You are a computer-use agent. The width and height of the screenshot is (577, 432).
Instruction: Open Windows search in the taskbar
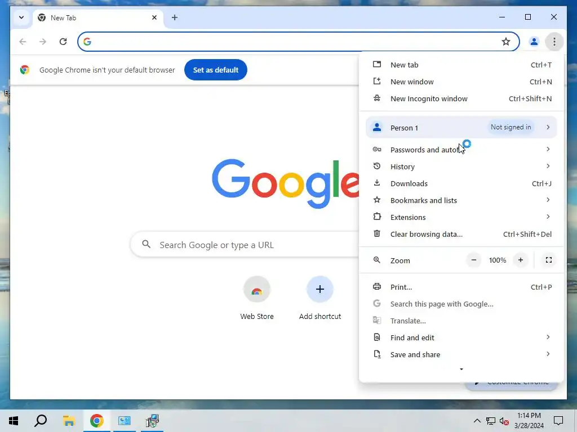click(x=41, y=421)
